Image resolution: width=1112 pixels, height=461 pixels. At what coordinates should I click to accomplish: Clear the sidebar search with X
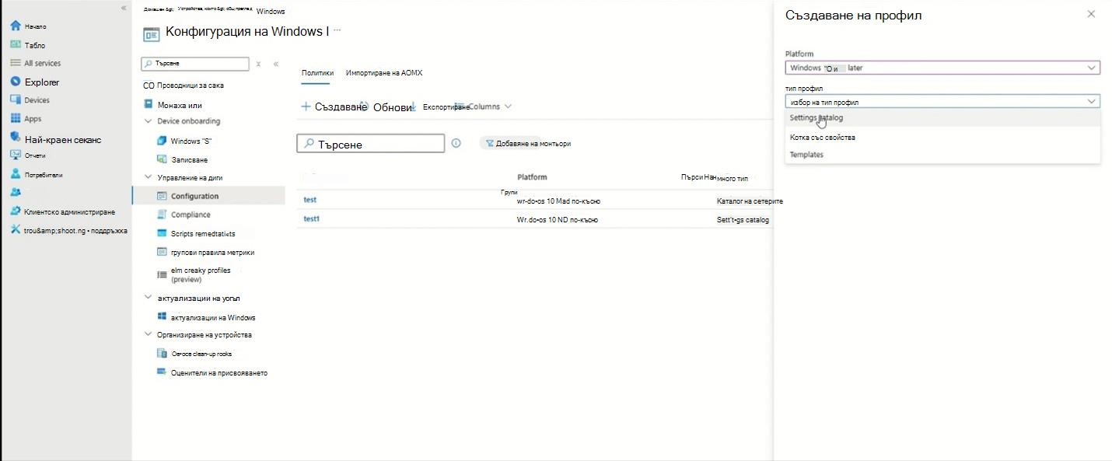pos(259,64)
